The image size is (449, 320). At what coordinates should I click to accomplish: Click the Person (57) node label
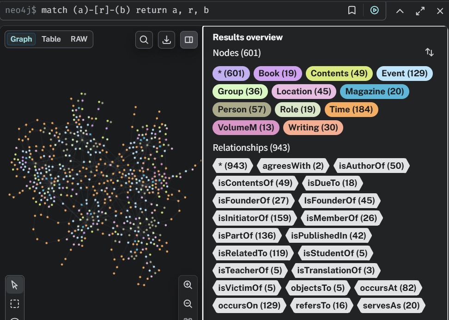[x=242, y=110]
